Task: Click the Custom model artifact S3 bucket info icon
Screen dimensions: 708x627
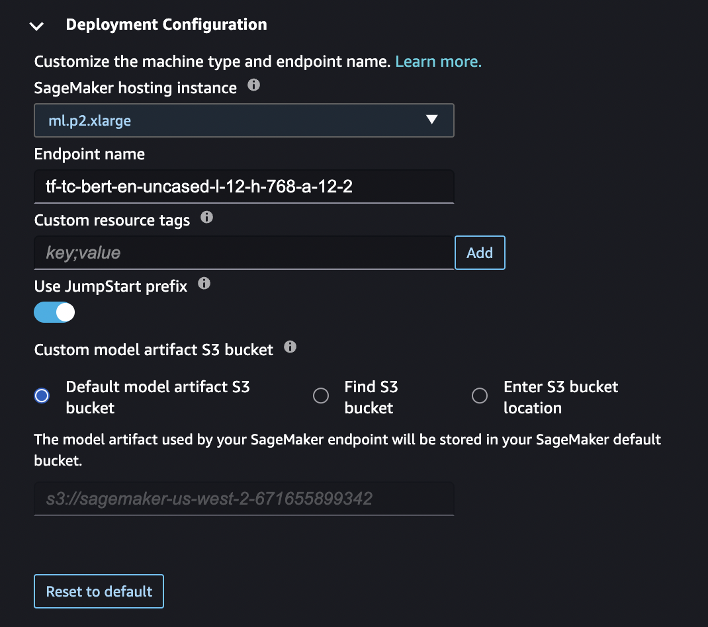Action: [x=290, y=346]
